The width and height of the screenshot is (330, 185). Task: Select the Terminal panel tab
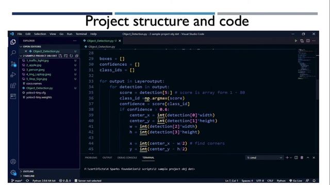coord(148,158)
